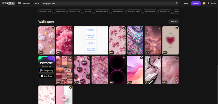Select the wallpaper yellow tag
This screenshot has height=104, width=218.
[x=102, y=11]
